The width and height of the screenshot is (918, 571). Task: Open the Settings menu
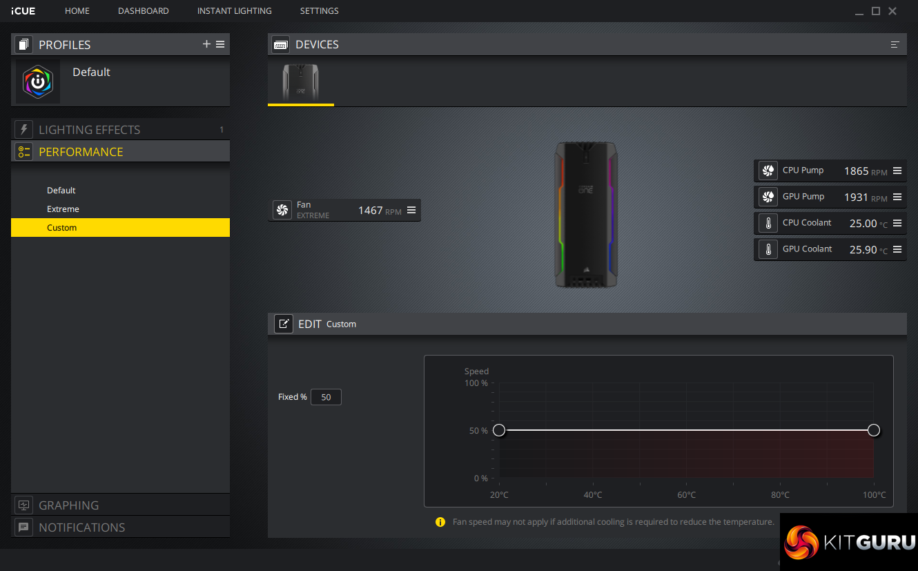pyautogui.click(x=319, y=11)
